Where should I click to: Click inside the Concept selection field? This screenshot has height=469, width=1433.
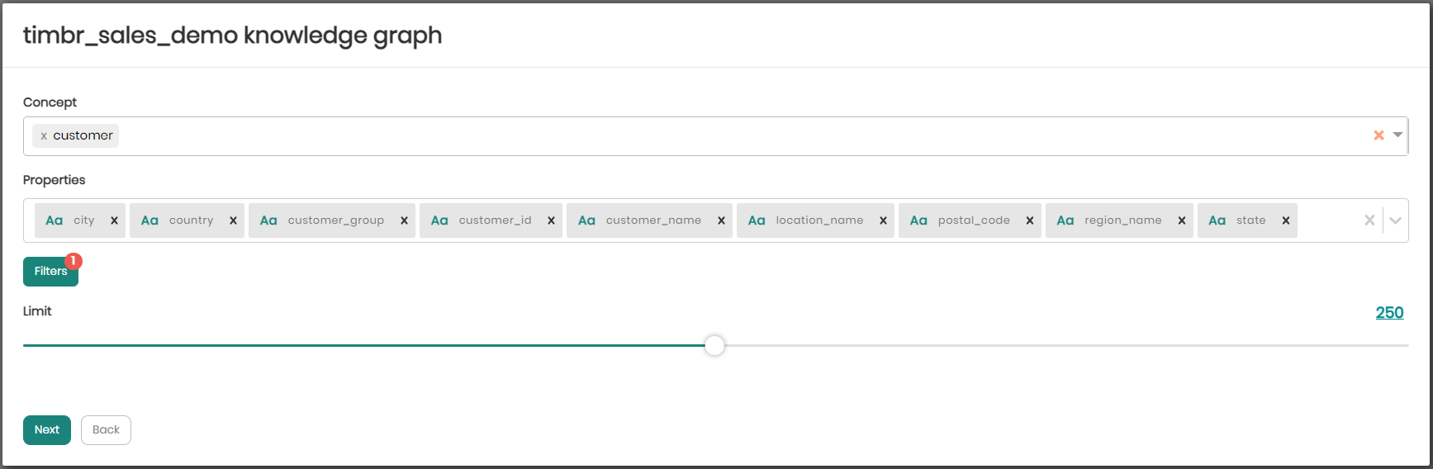(715, 136)
